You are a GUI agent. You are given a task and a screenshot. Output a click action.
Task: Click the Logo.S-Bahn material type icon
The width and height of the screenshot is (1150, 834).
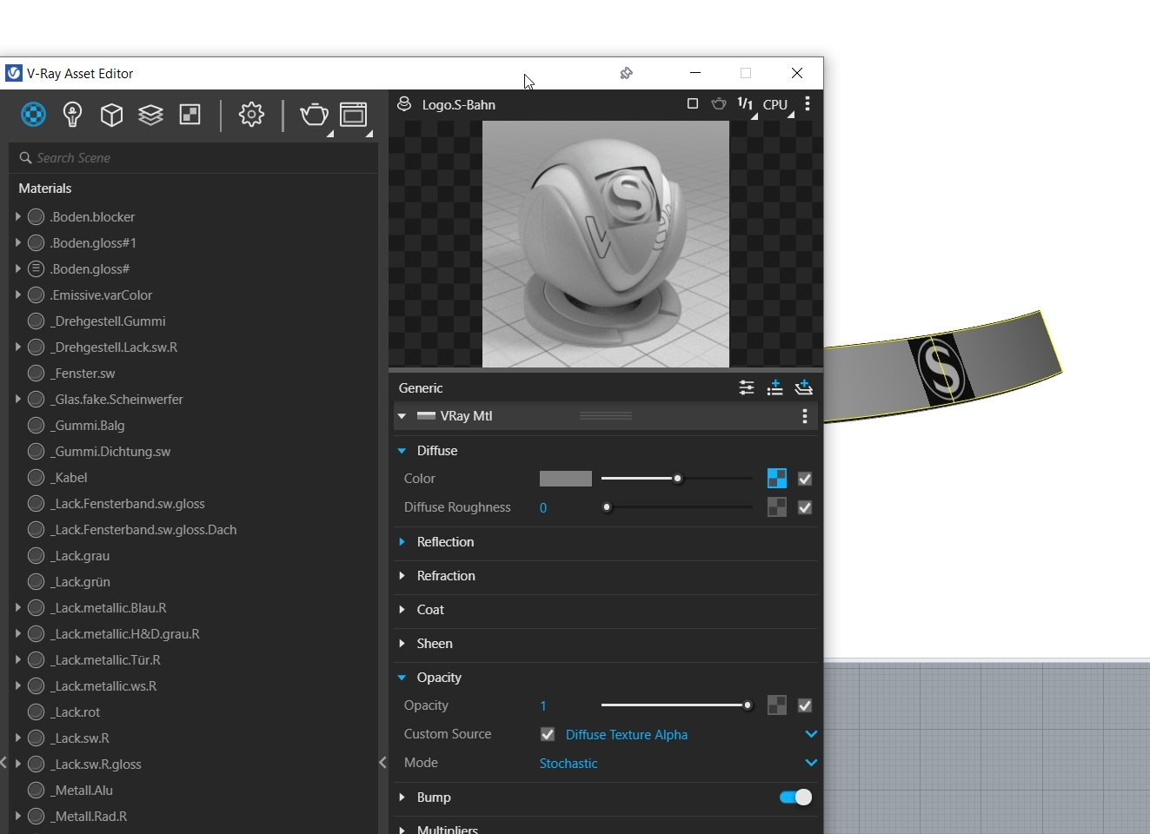(x=404, y=104)
